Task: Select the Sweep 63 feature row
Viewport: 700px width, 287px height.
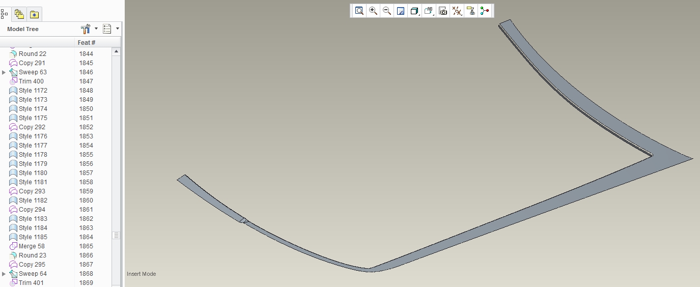Action: point(33,72)
